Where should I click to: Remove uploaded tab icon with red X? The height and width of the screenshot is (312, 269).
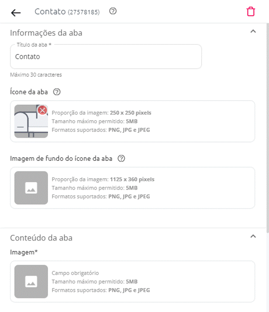(x=42, y=110)
